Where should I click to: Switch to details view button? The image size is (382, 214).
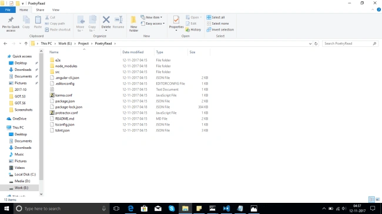click(x=372, y=199)
